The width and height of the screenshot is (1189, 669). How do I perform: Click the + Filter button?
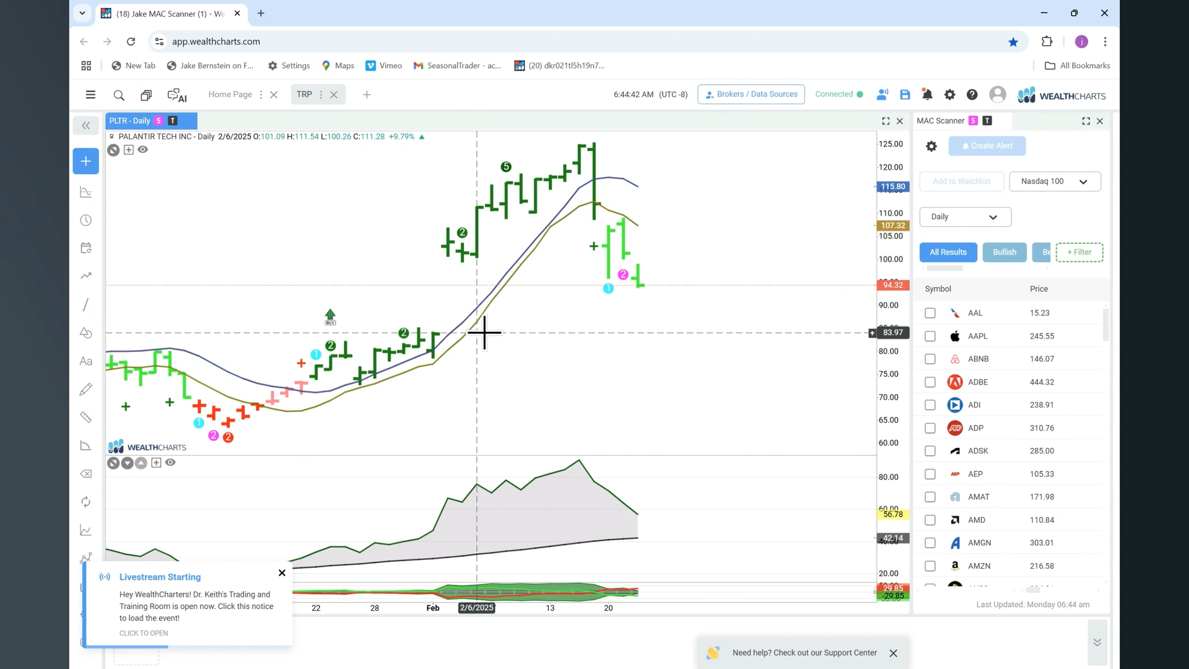(x=1079, y=252)
